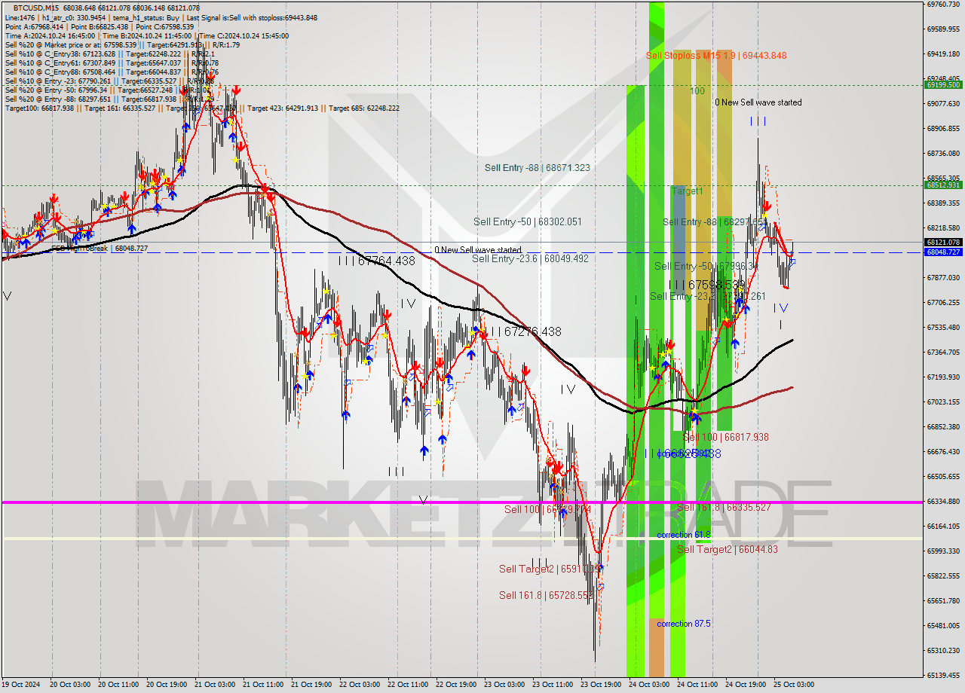Click 68906.845 on the price axis
The width and height of the screenshot is (965, 693).
click(942, 129)
